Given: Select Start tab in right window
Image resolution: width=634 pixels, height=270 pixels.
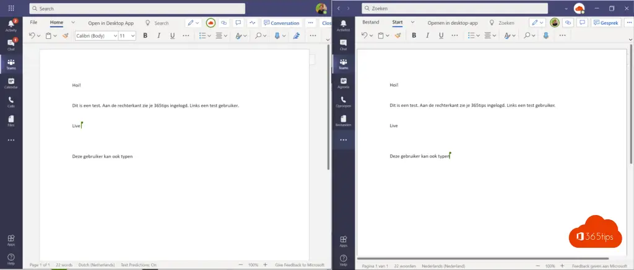Looking at the screenshot, I should point(397,22).
